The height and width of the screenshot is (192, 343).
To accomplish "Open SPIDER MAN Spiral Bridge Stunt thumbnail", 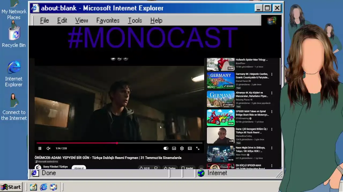I will click(x=221, y=118).
